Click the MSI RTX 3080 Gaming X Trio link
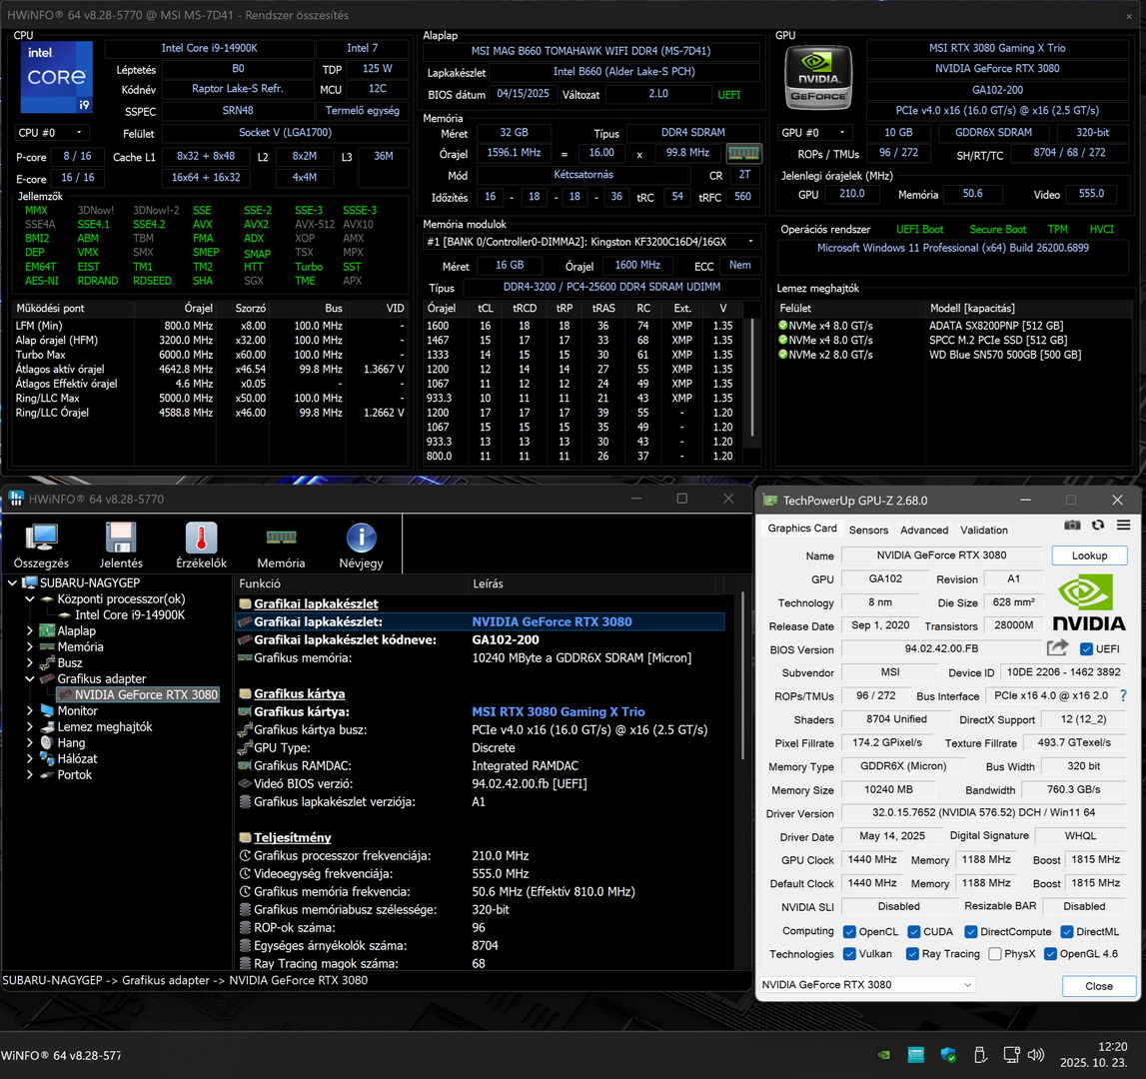This screenshot has height=1079, width=1146. 559,711
